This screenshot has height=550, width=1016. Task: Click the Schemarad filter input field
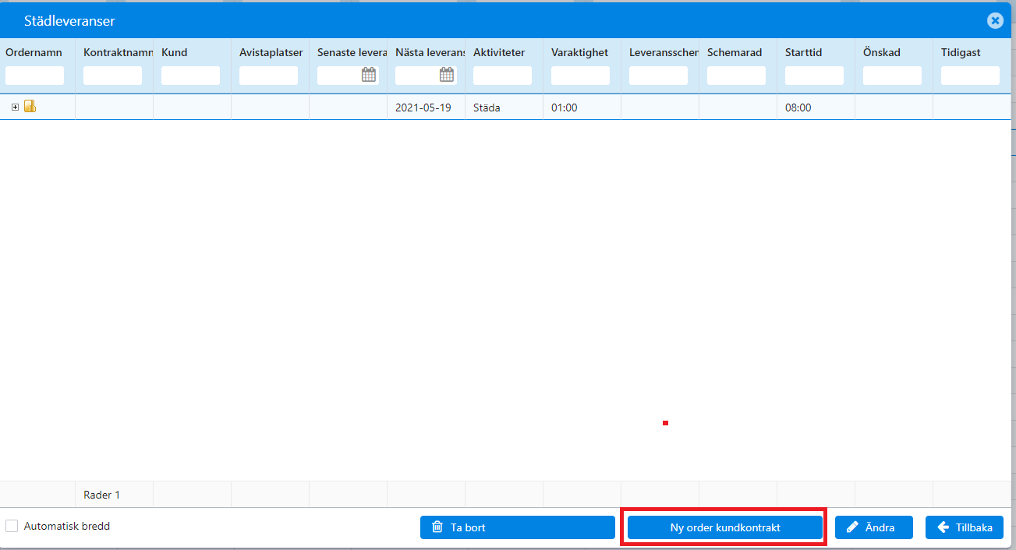tap(736, 76)
